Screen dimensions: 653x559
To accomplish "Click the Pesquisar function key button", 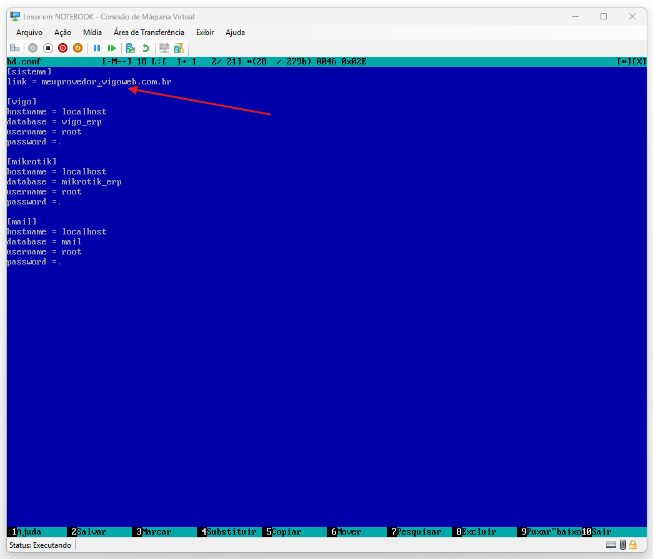I will click(419, 532).
